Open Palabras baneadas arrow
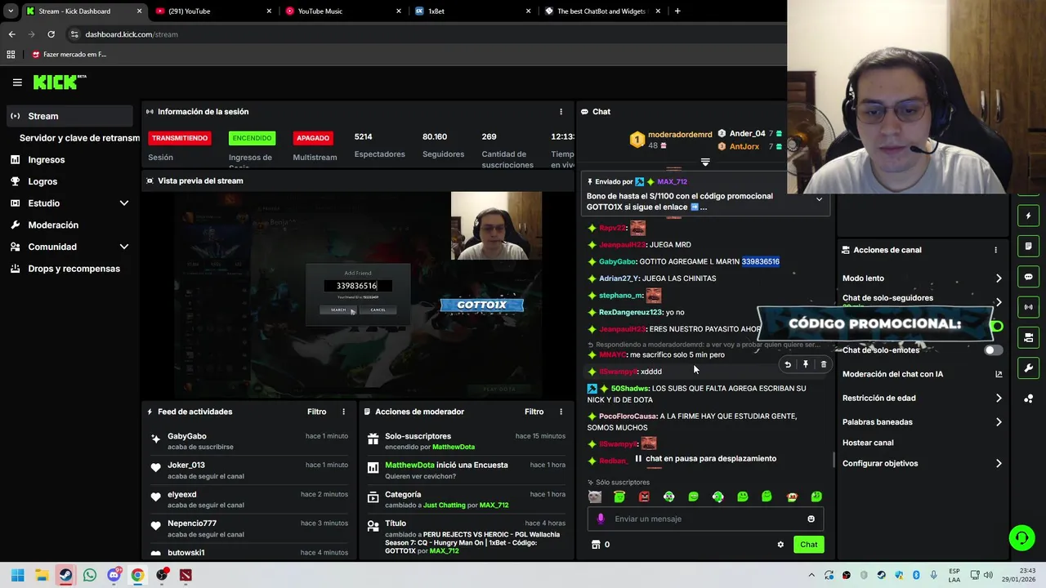 point(999,422)
